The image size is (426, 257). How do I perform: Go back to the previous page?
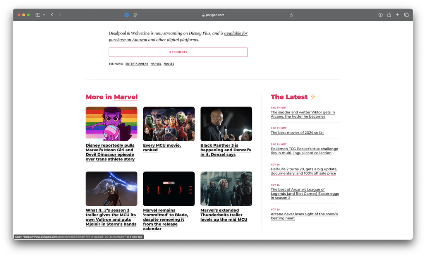click(52, 15)
